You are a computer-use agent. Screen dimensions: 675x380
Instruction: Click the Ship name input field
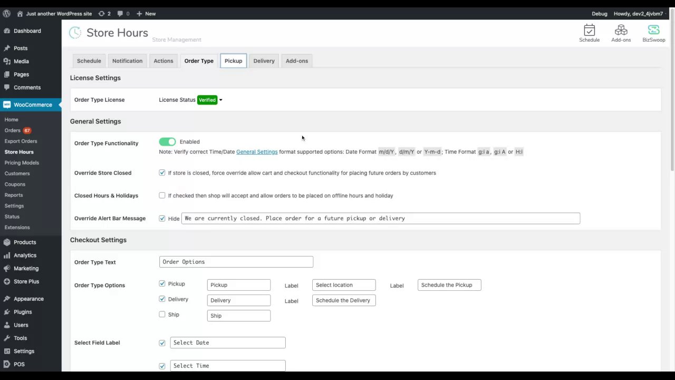(239, 316)
